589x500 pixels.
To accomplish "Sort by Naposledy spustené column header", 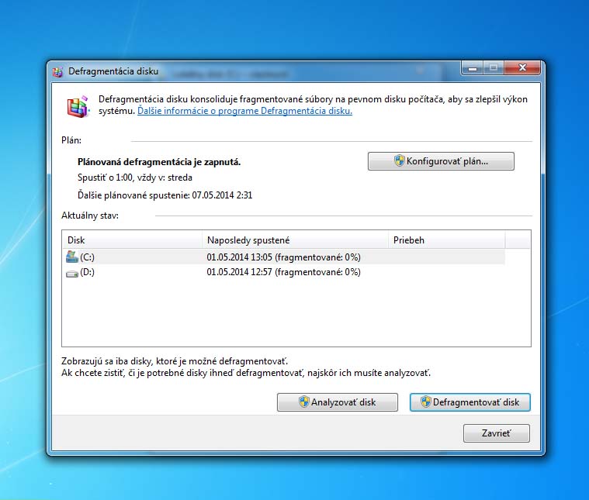I will tap(295, 240).
